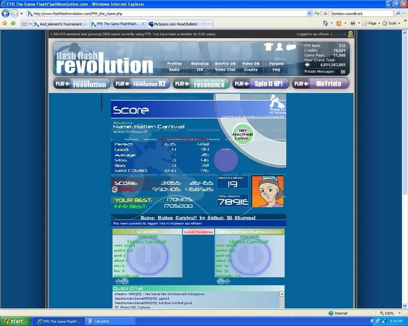
Task: Close the FFR The Game tab
Action: tap(143, 23)
